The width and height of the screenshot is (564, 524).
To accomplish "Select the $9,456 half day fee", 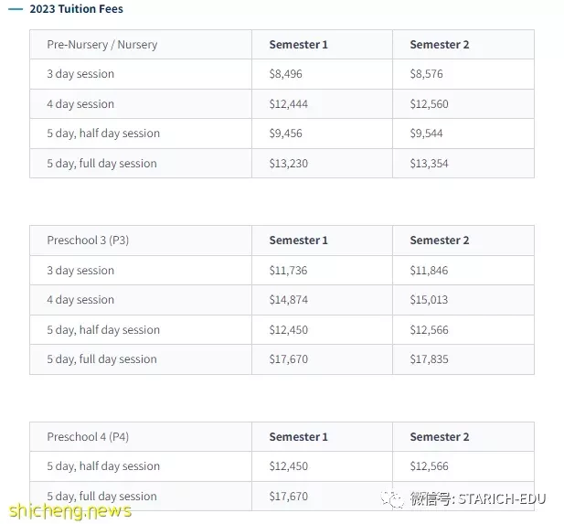I will point(285,134).
